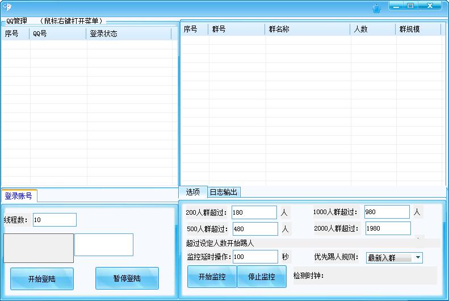The image size is (449, 301).
Task: Click the 监控延时操作 label
Action: [209, 257]
